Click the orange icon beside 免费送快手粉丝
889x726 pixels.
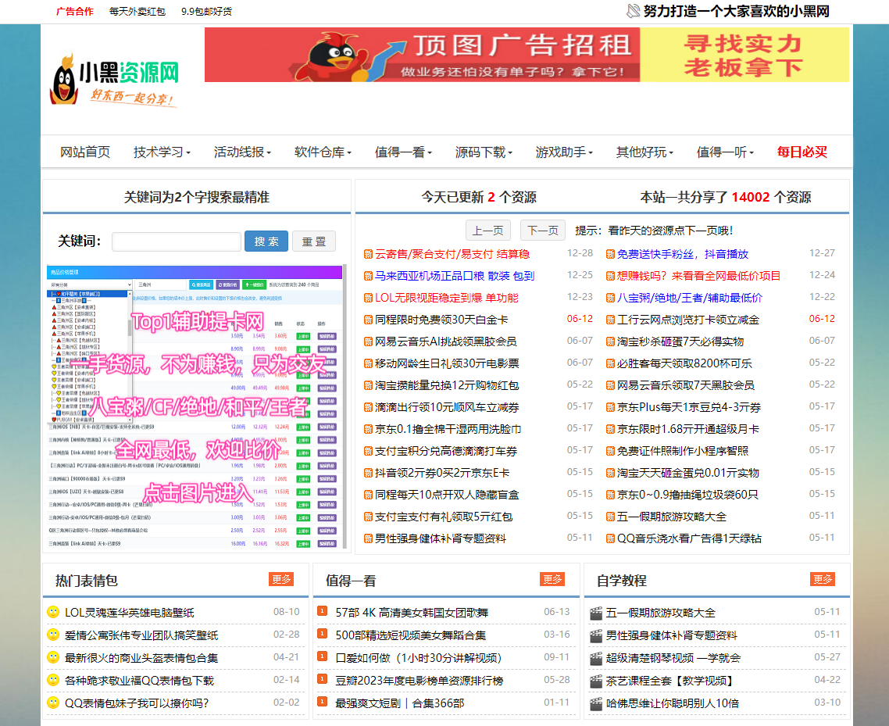pyautogui.click(x=610, y=254)
